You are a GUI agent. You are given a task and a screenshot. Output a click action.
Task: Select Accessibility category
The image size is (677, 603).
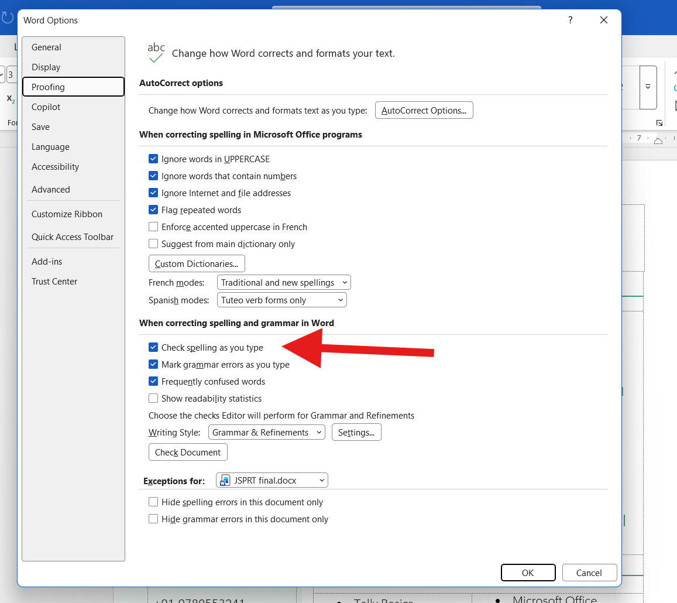(x=73, y=167)
